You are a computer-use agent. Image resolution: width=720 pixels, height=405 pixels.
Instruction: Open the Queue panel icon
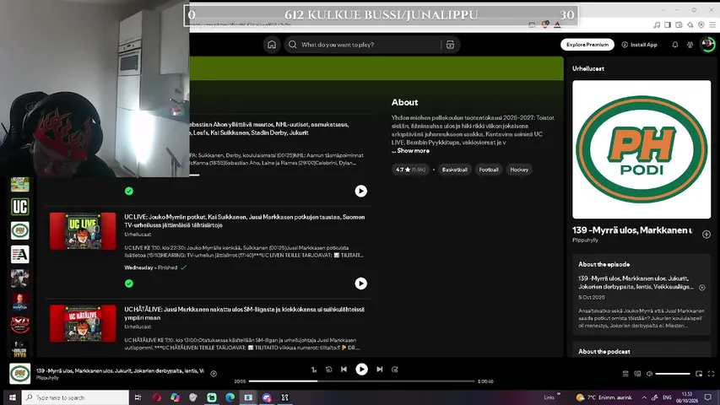(x=625, y=374)
